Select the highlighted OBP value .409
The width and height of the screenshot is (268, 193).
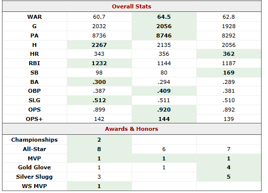(x=164, y=91)
